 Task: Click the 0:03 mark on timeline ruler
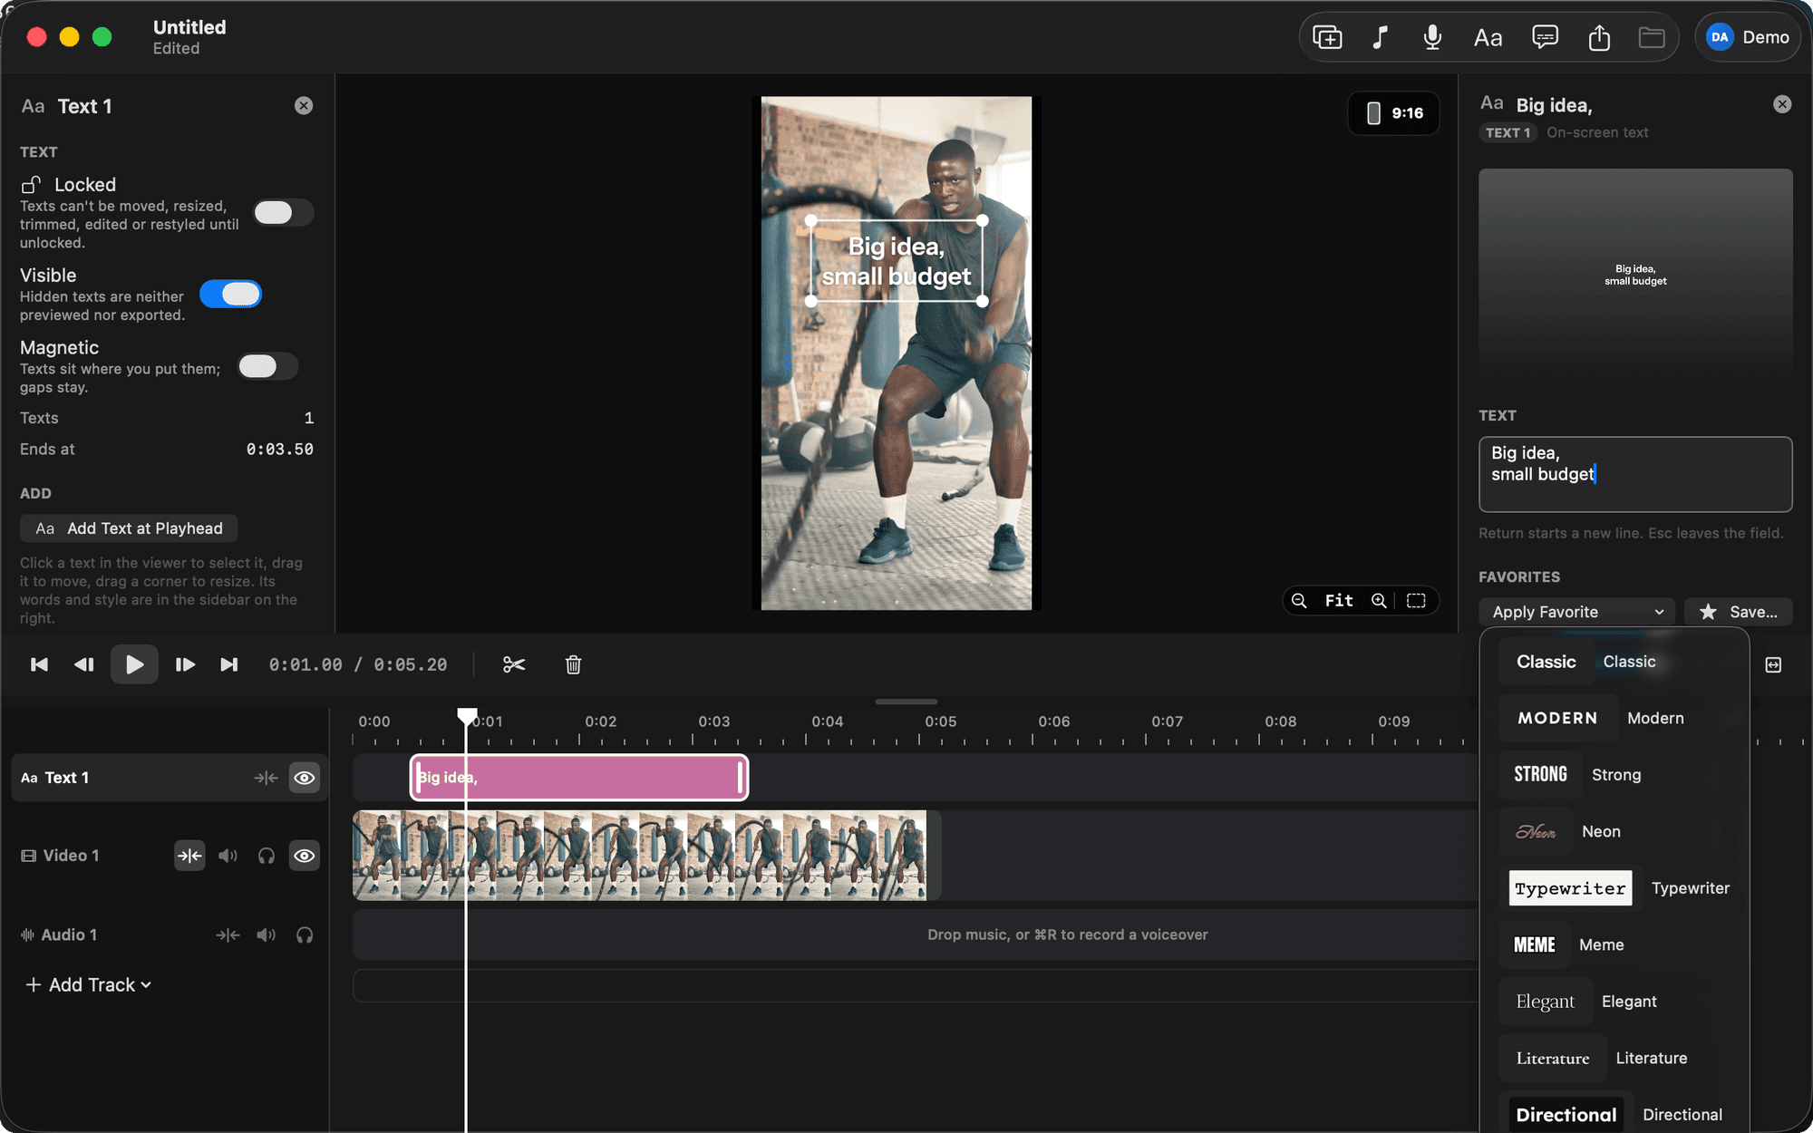tap(714, 721)
